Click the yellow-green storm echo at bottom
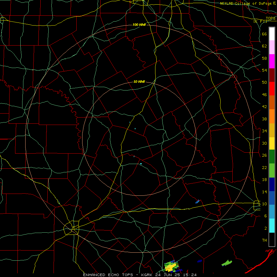Image resolution: width=277 pixels, height=277 pixels. 171,266
